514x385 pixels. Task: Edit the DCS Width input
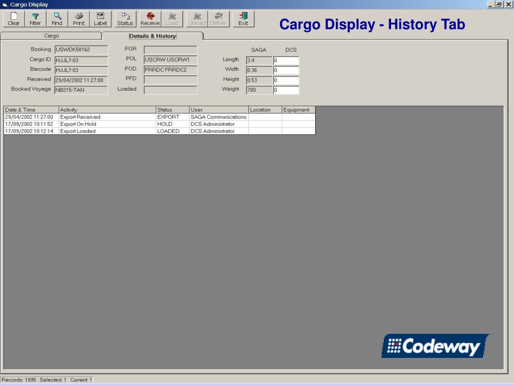286,70
